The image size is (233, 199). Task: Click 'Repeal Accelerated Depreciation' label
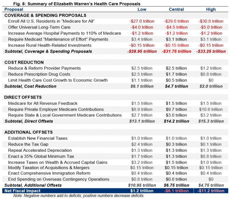click(x=40, y=150)
